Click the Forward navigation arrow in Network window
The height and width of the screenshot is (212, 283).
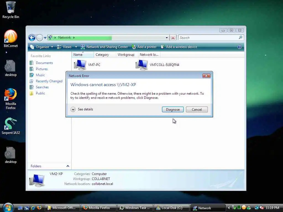point(39,38)
